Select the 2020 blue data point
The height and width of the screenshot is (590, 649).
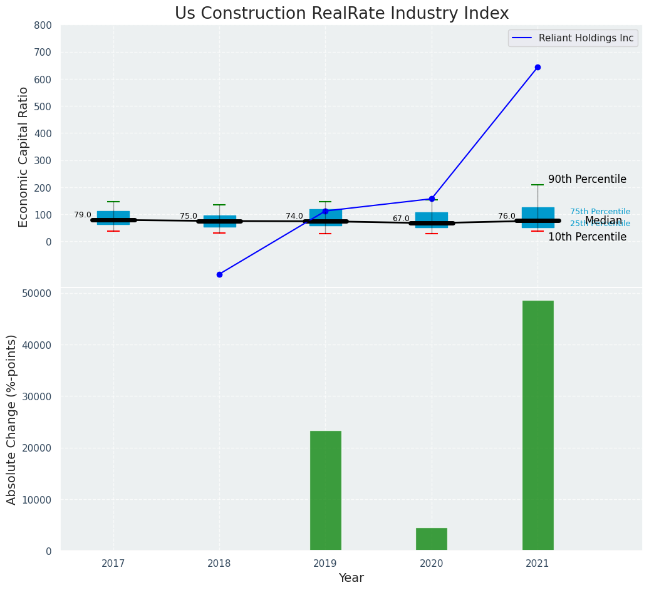tap(432, 199)
